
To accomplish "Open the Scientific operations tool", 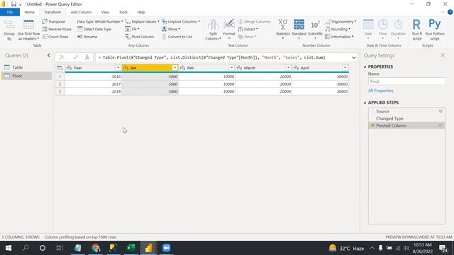I will 315,29.
